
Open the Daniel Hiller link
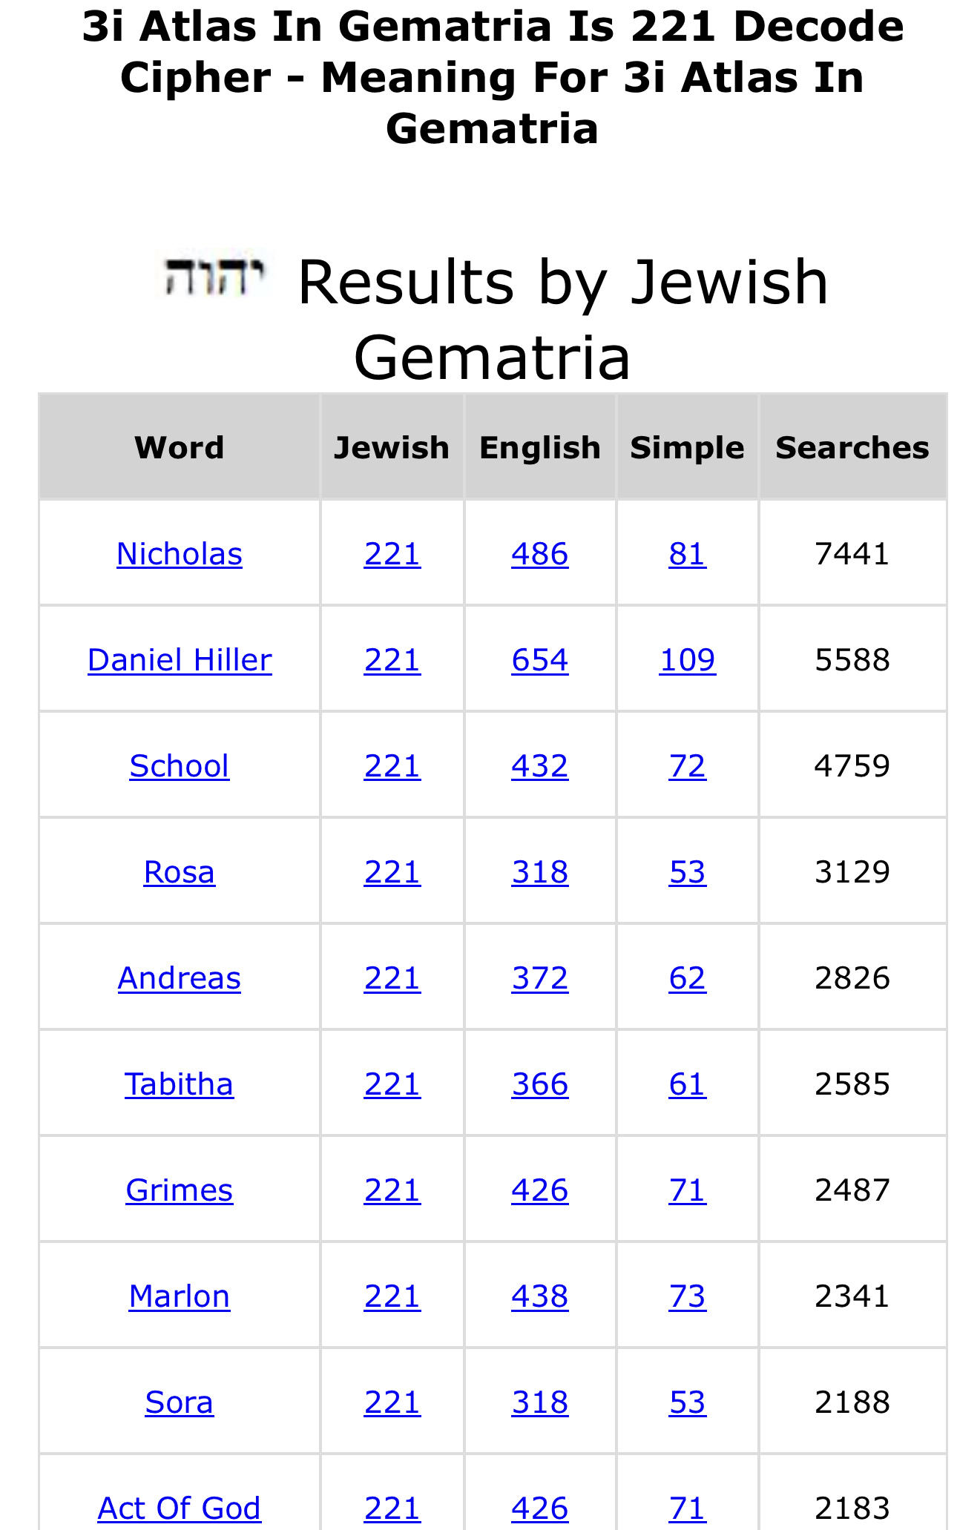tap(180, 660)
